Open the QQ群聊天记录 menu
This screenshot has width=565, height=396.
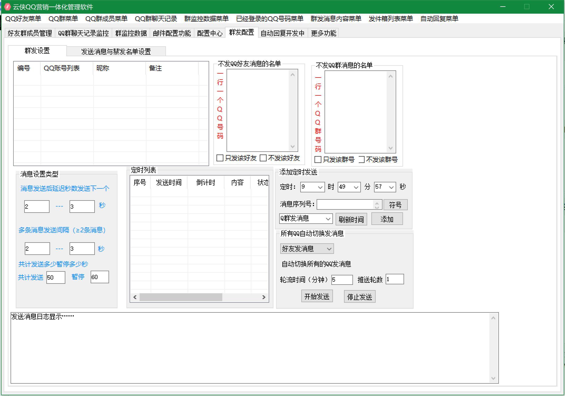coord(156,19)
